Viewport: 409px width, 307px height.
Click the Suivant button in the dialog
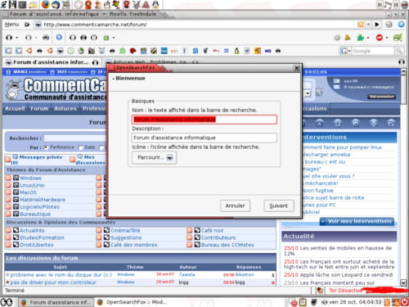point(279,205)
